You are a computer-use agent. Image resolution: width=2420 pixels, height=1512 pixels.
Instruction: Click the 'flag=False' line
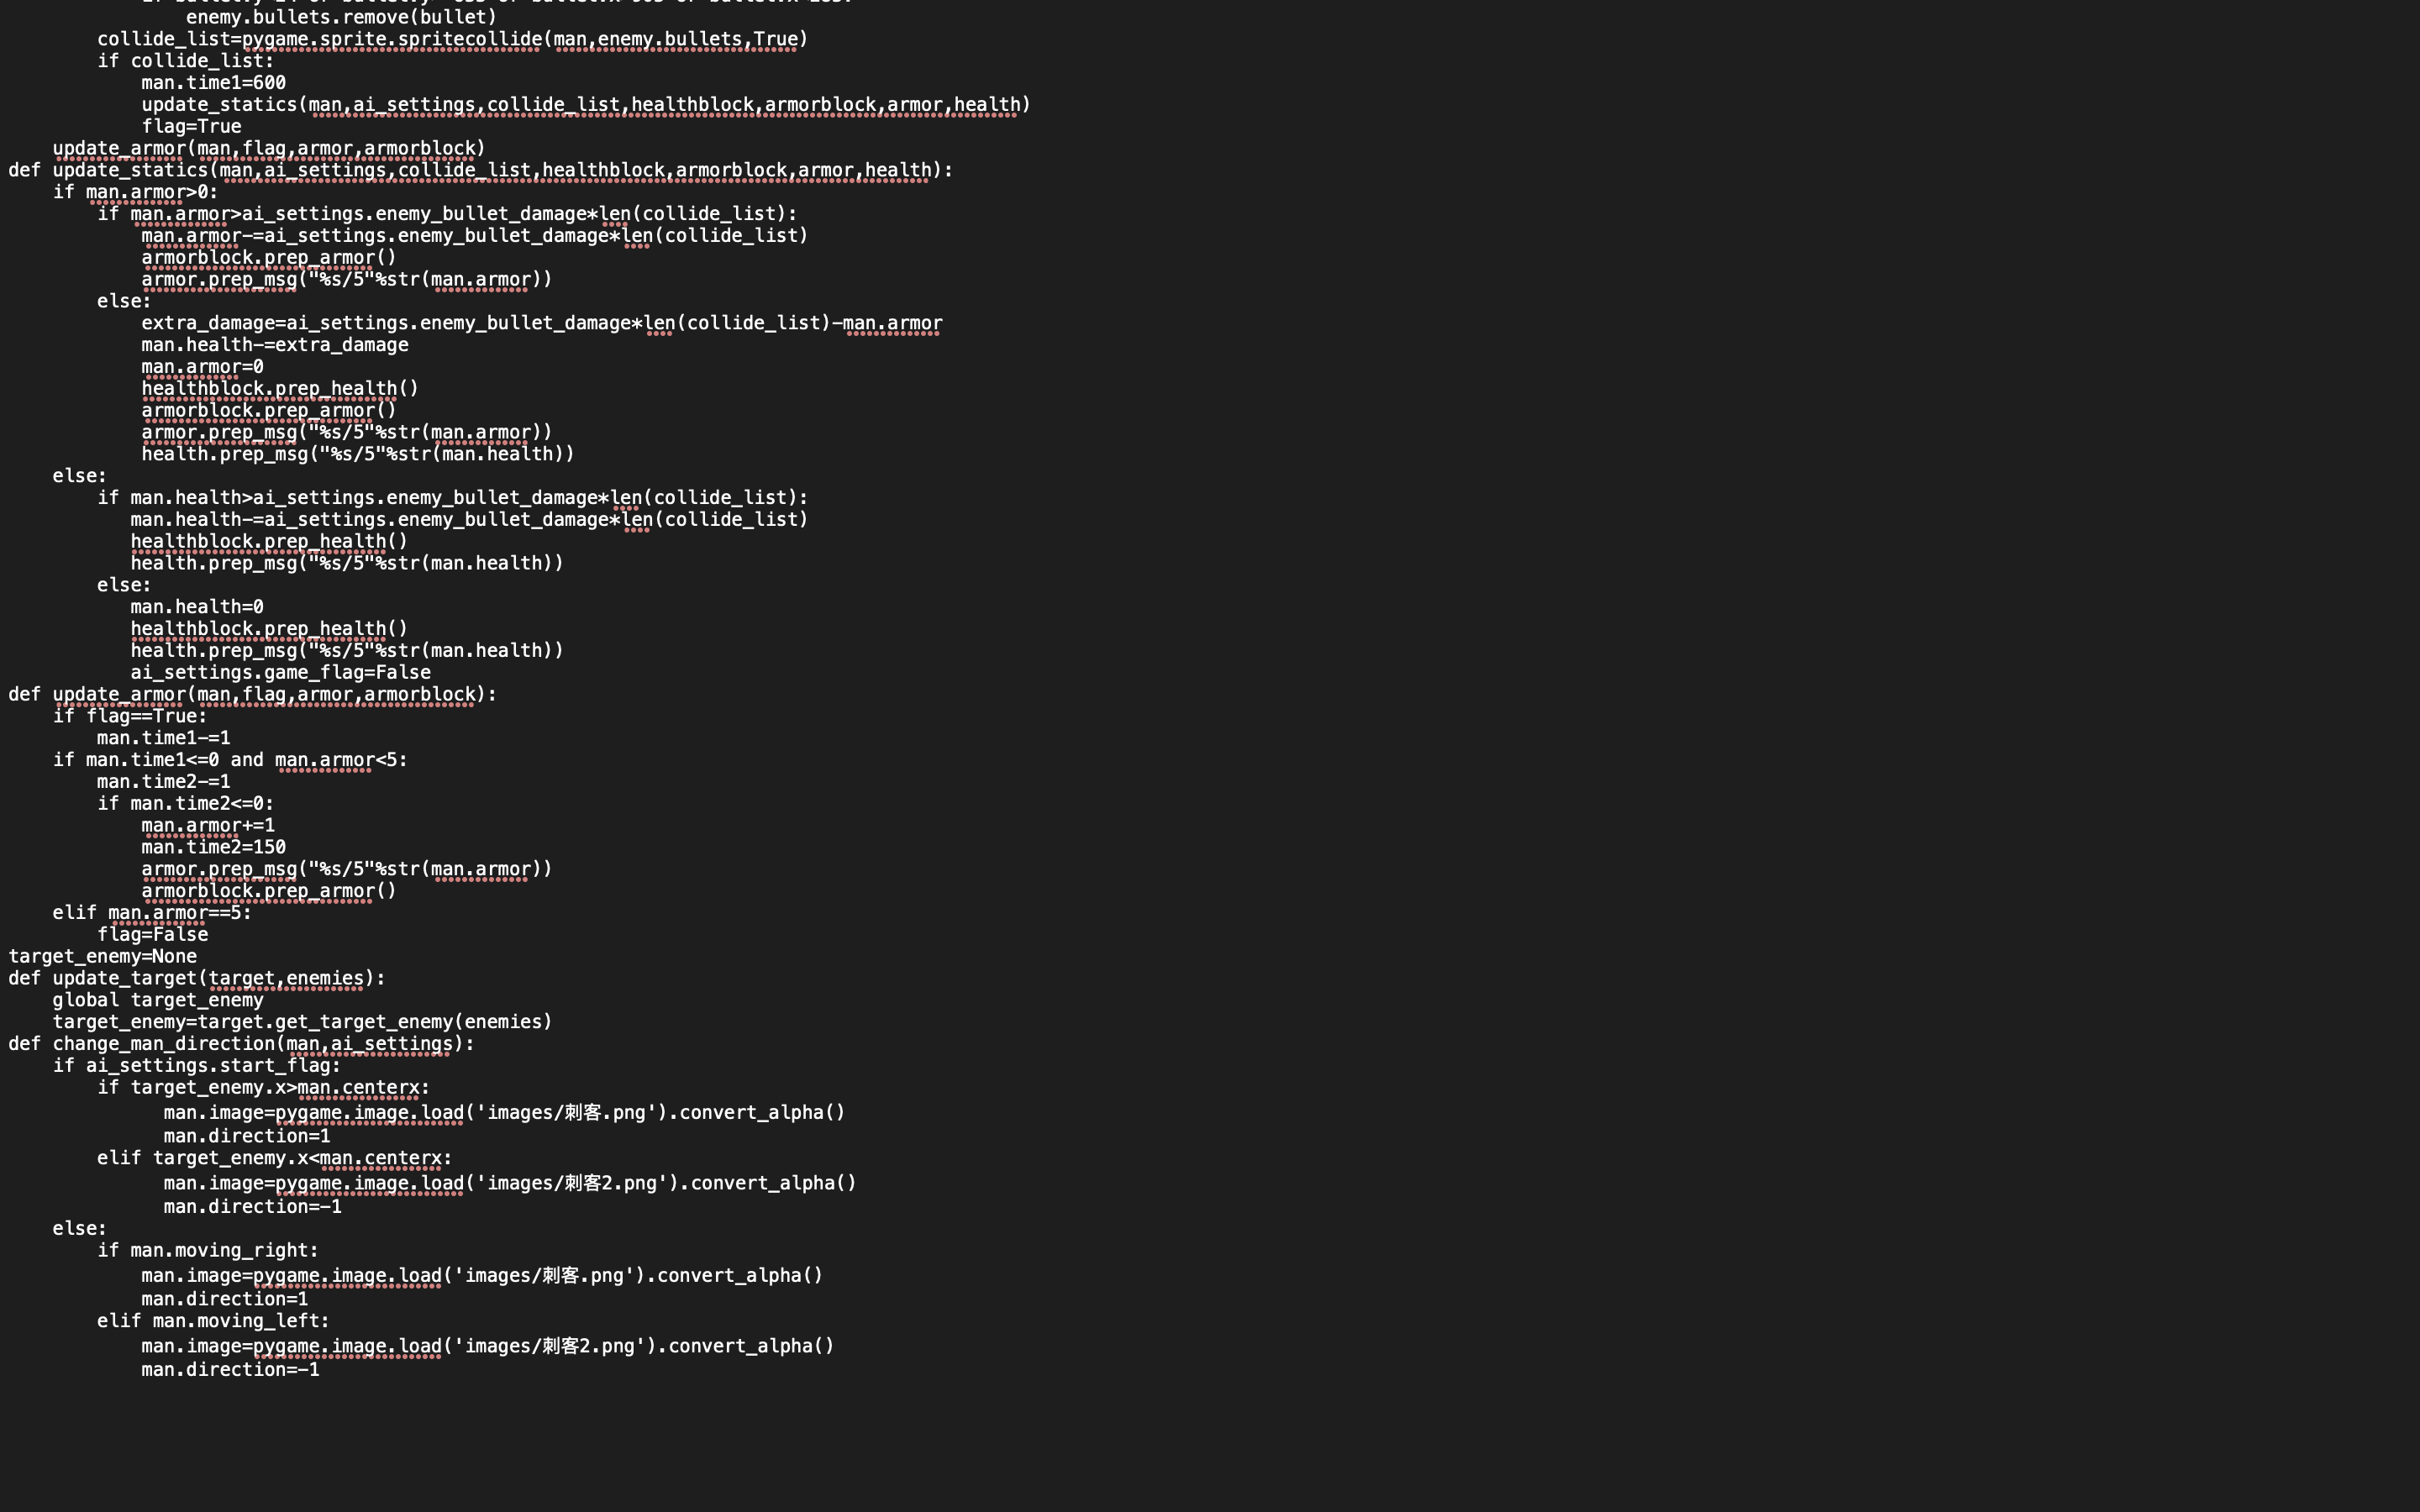[152, 934]
